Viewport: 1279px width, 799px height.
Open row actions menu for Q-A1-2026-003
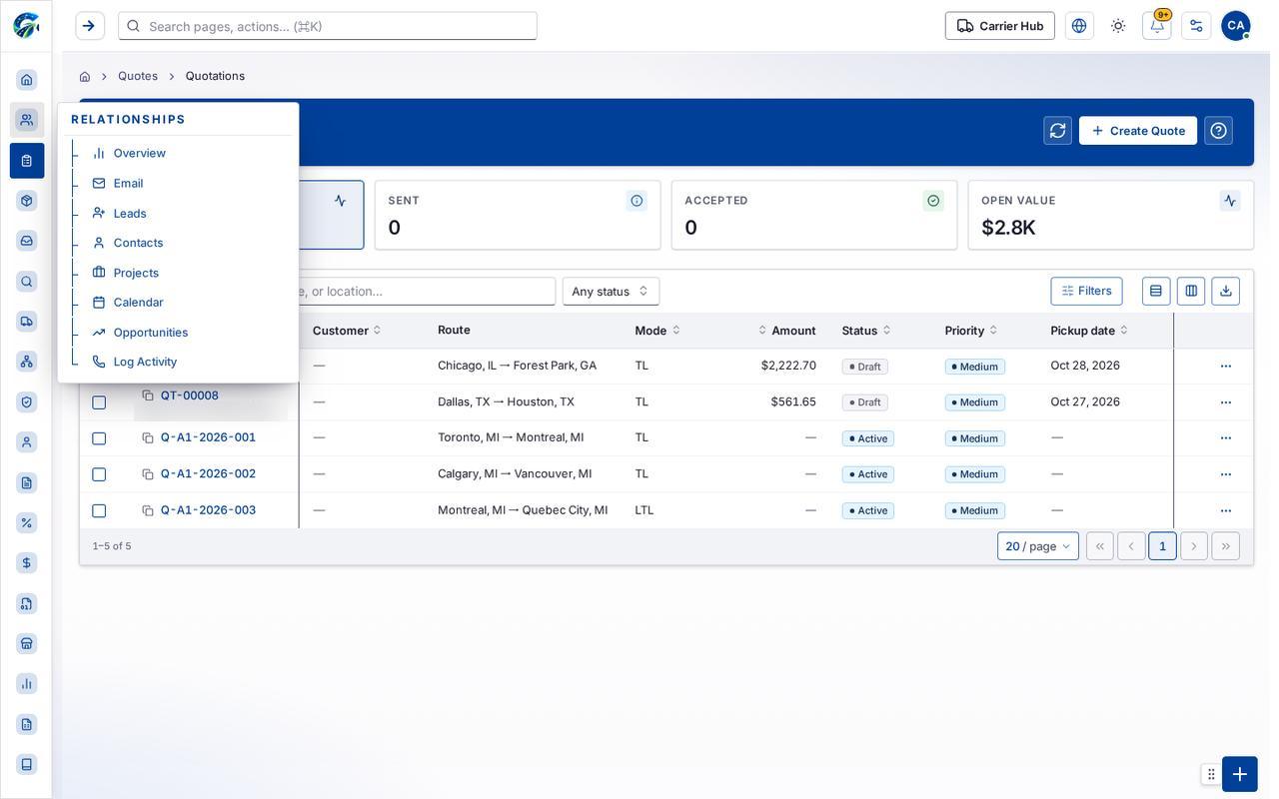click(x=1226, y=511)
